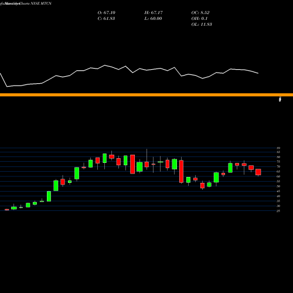Click the price axis label 85
This screenshot has width=293, height=293.
coord(278,152)
